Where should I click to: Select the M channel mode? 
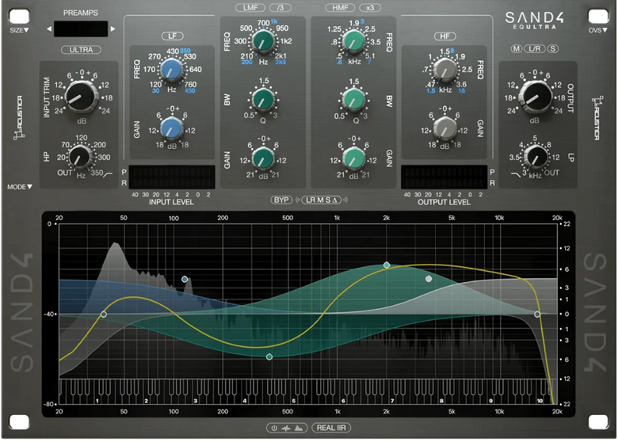517,49
